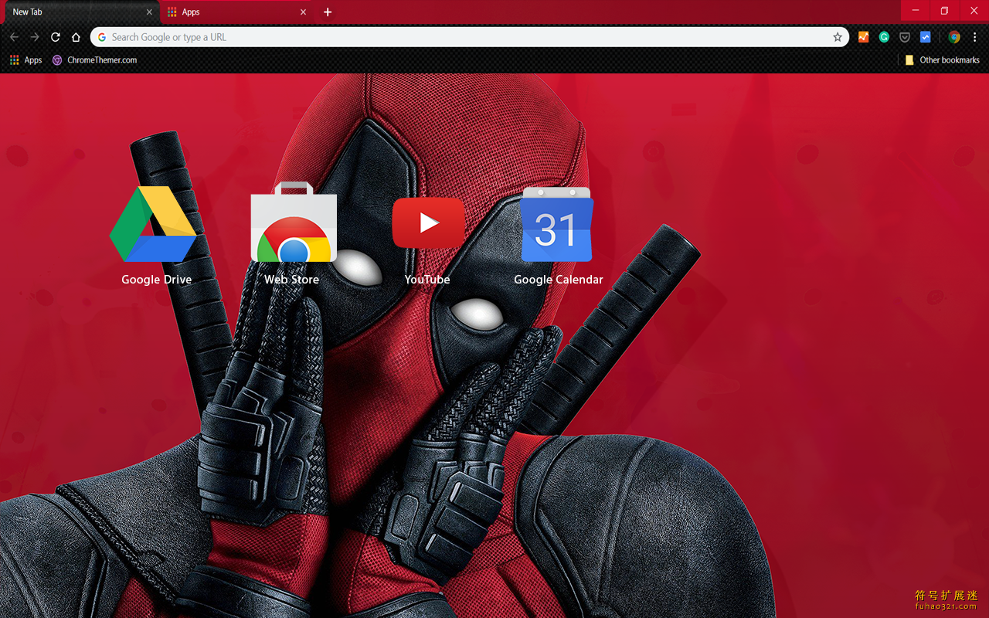This screenshot has height=618, width=989.
Task: Click the Google logo in the address bar
Action: point(101,37)
